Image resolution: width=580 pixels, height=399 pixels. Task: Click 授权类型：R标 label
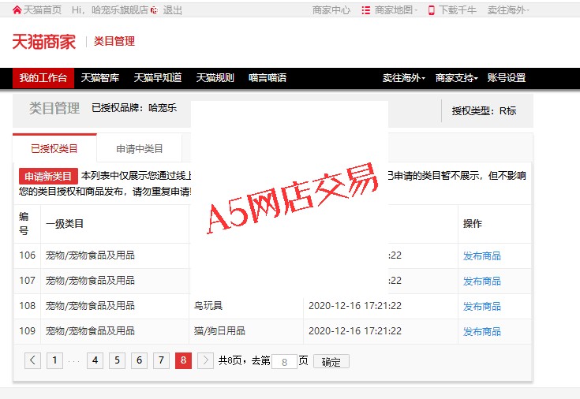pyautogui.click(x=484, y=111)
